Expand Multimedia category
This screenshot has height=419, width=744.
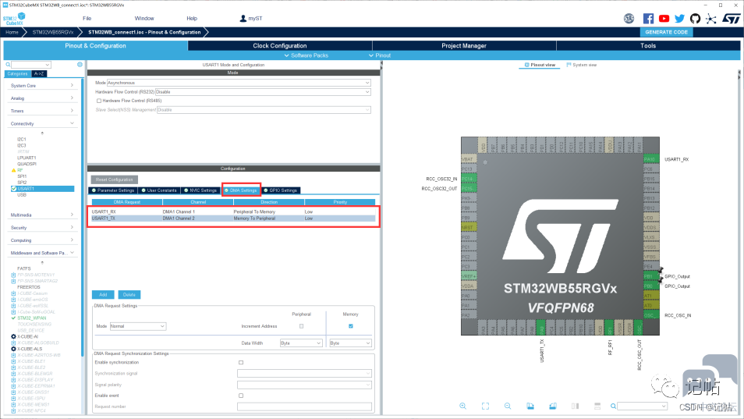point(42,215)
